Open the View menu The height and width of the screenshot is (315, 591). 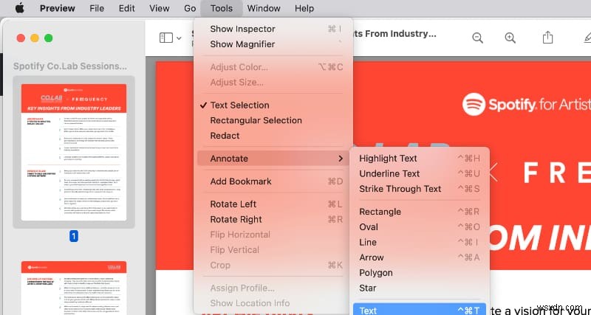click(159, 8)
